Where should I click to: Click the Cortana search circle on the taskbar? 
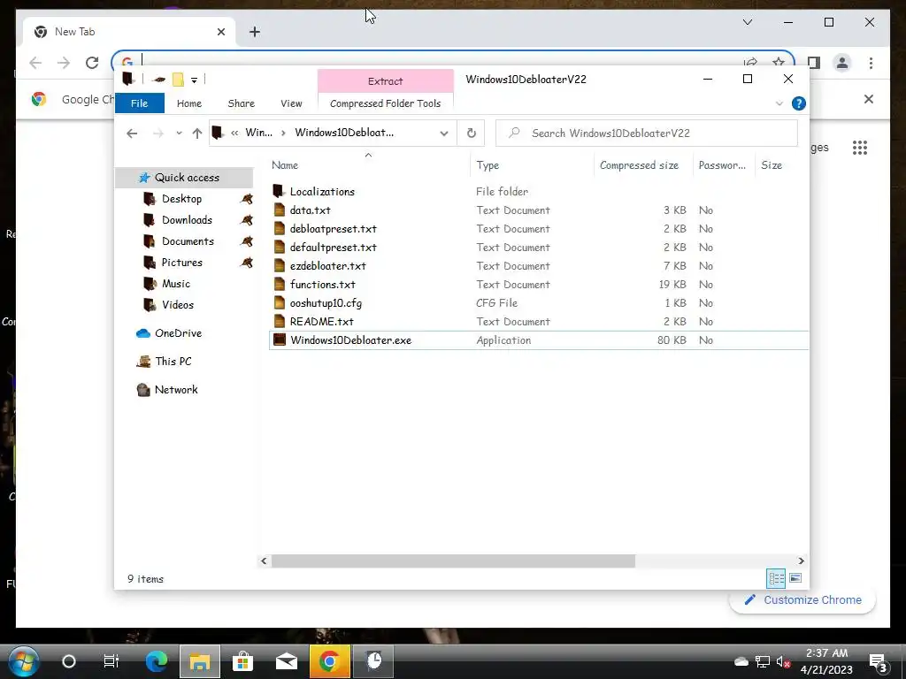click(69, 661)
